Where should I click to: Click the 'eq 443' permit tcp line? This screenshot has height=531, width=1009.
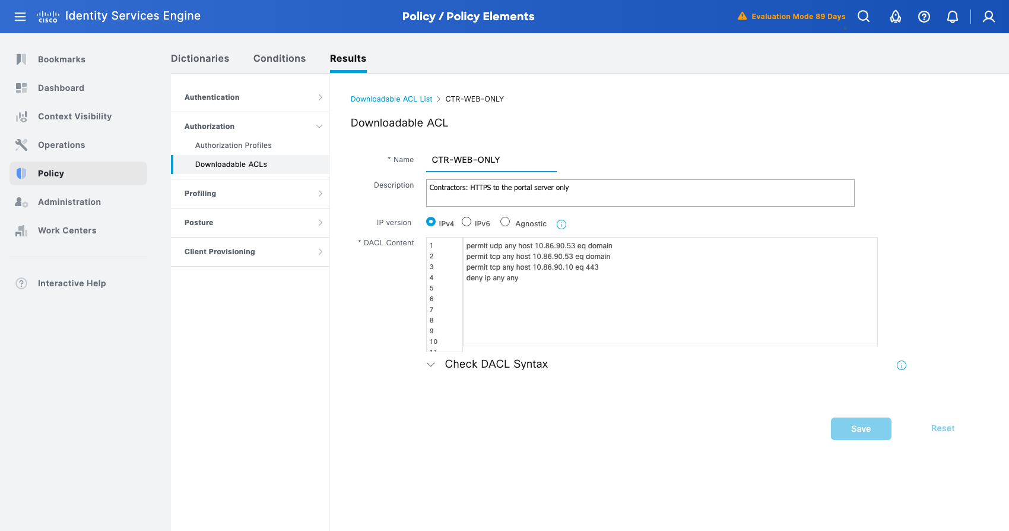click(532, 267)
